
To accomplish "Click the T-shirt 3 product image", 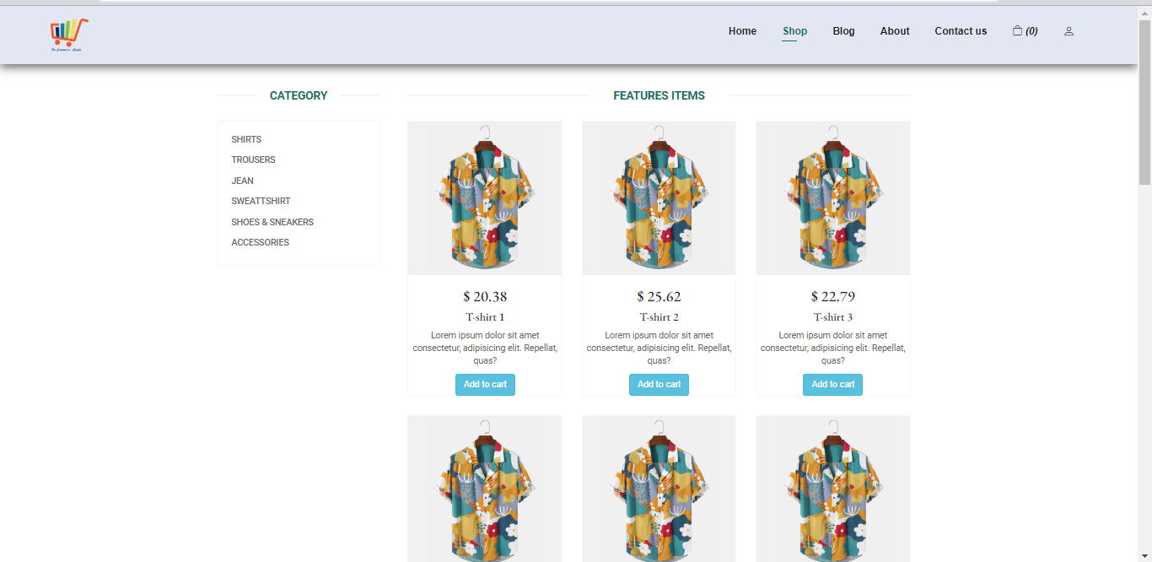I will coord(832,197).
